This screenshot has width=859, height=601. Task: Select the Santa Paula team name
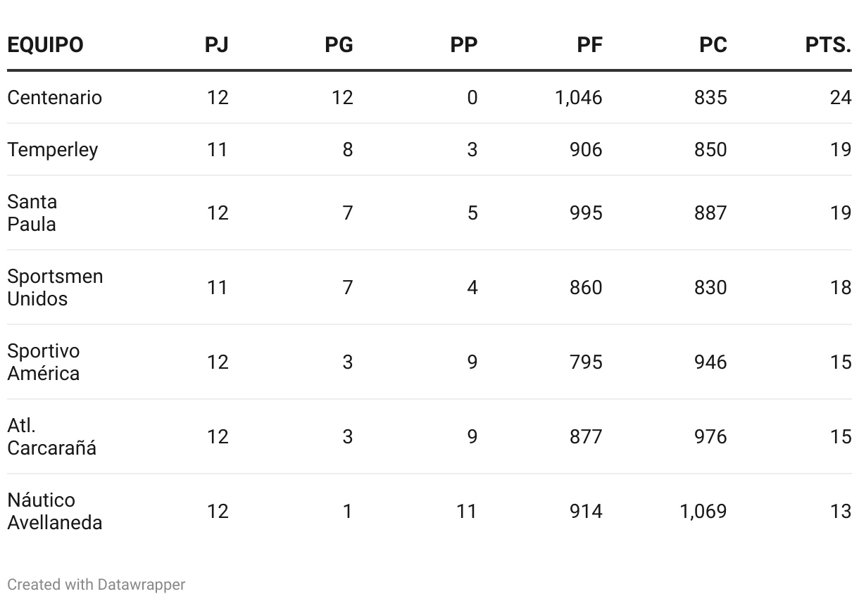tap(32, 213)
